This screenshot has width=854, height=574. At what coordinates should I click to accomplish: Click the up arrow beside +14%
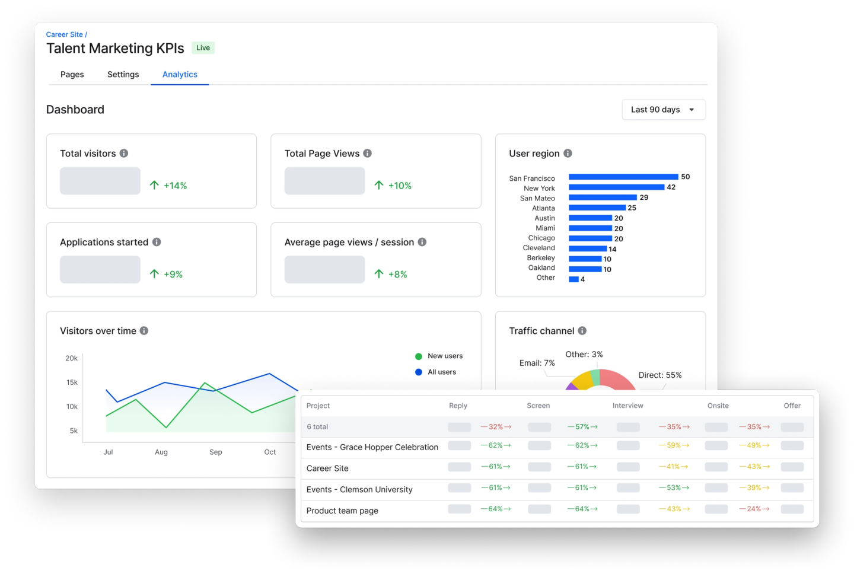coord(154,185)
